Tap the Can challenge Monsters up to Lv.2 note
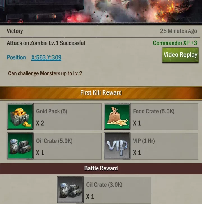202x204 pixels. coord(45,73)
